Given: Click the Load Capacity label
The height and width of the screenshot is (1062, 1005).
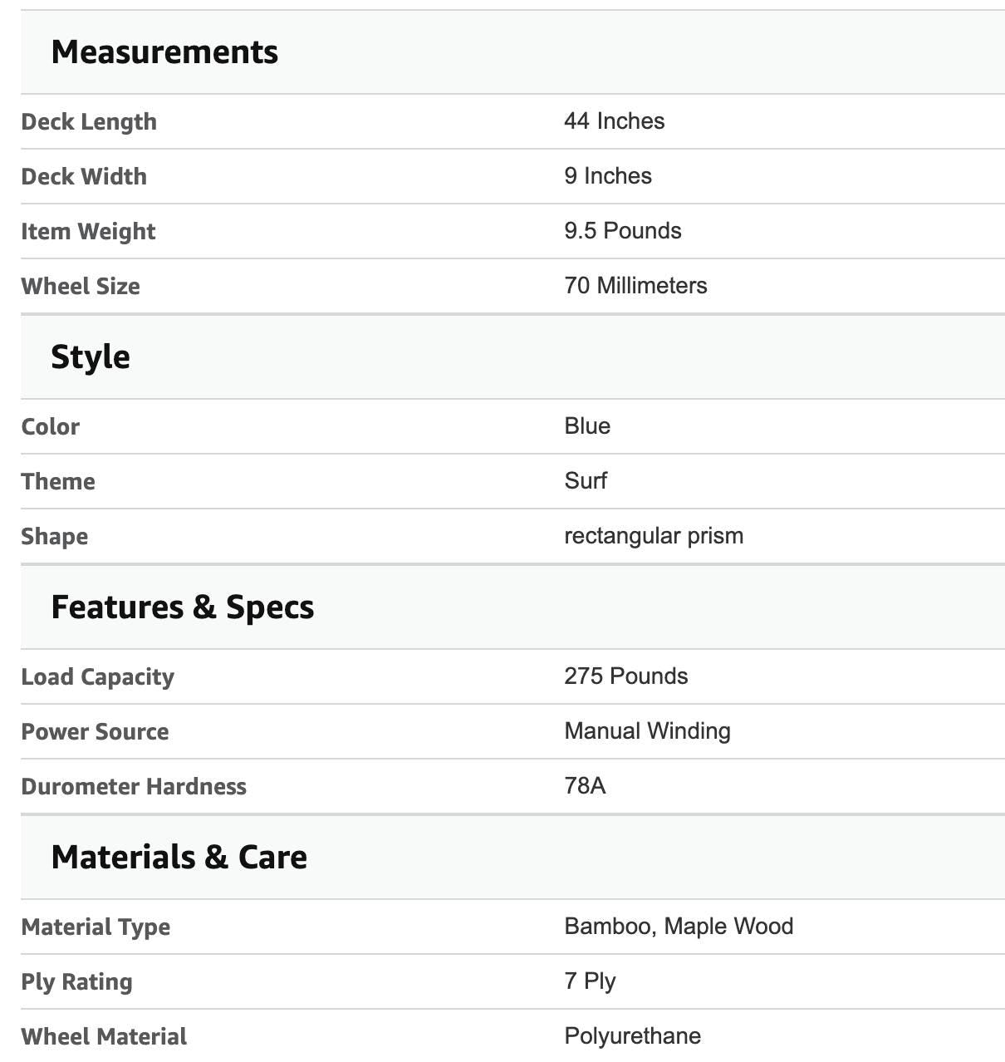Looking at the screenshot, I should point(98,677).
